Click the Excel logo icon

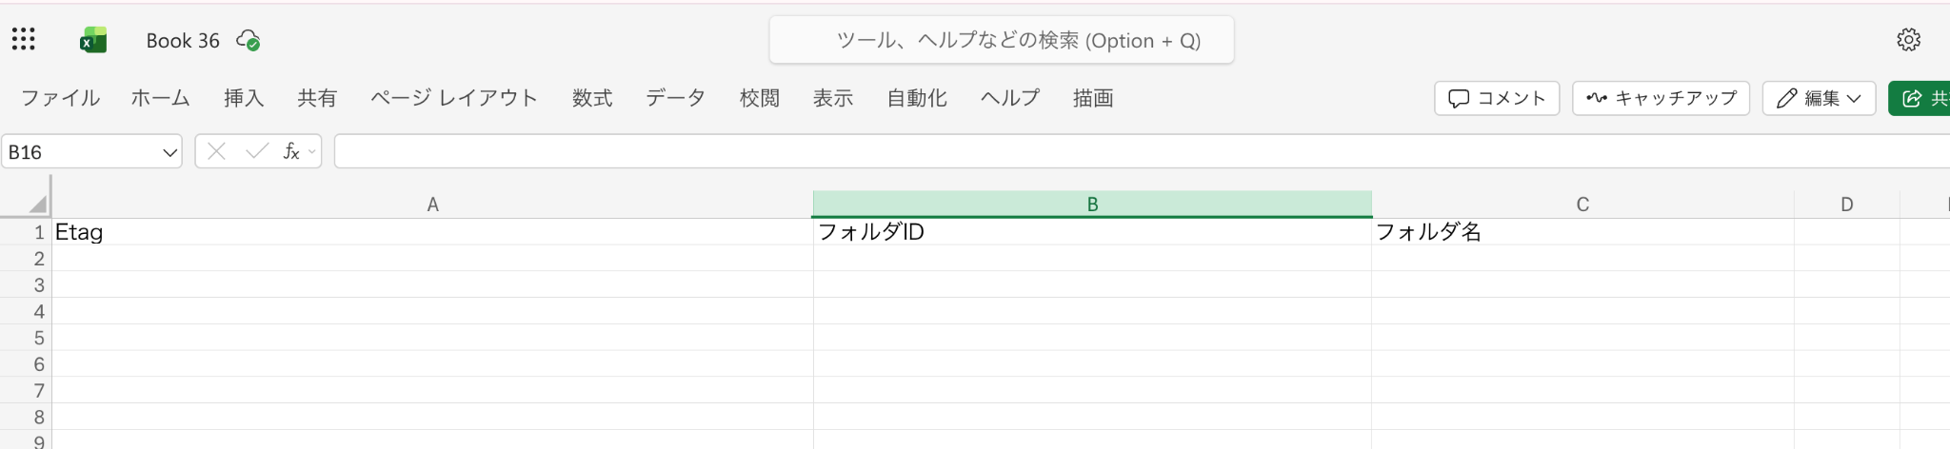click(92, 40)
